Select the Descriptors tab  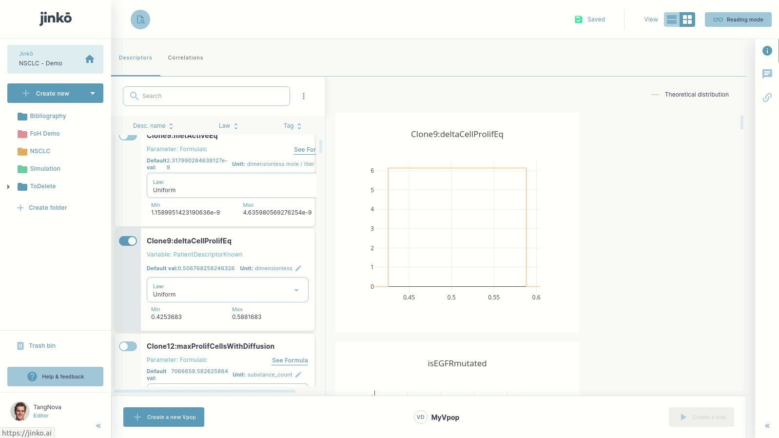(x=136, y=58)
